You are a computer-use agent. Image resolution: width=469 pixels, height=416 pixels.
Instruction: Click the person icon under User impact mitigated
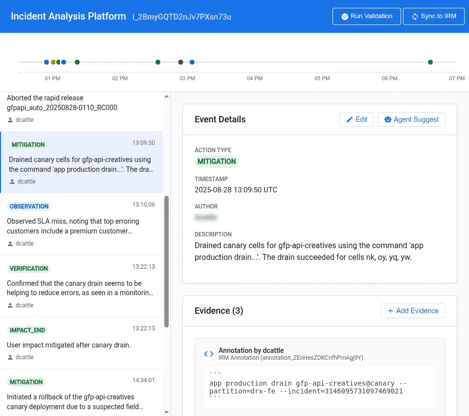pos(10,357)
